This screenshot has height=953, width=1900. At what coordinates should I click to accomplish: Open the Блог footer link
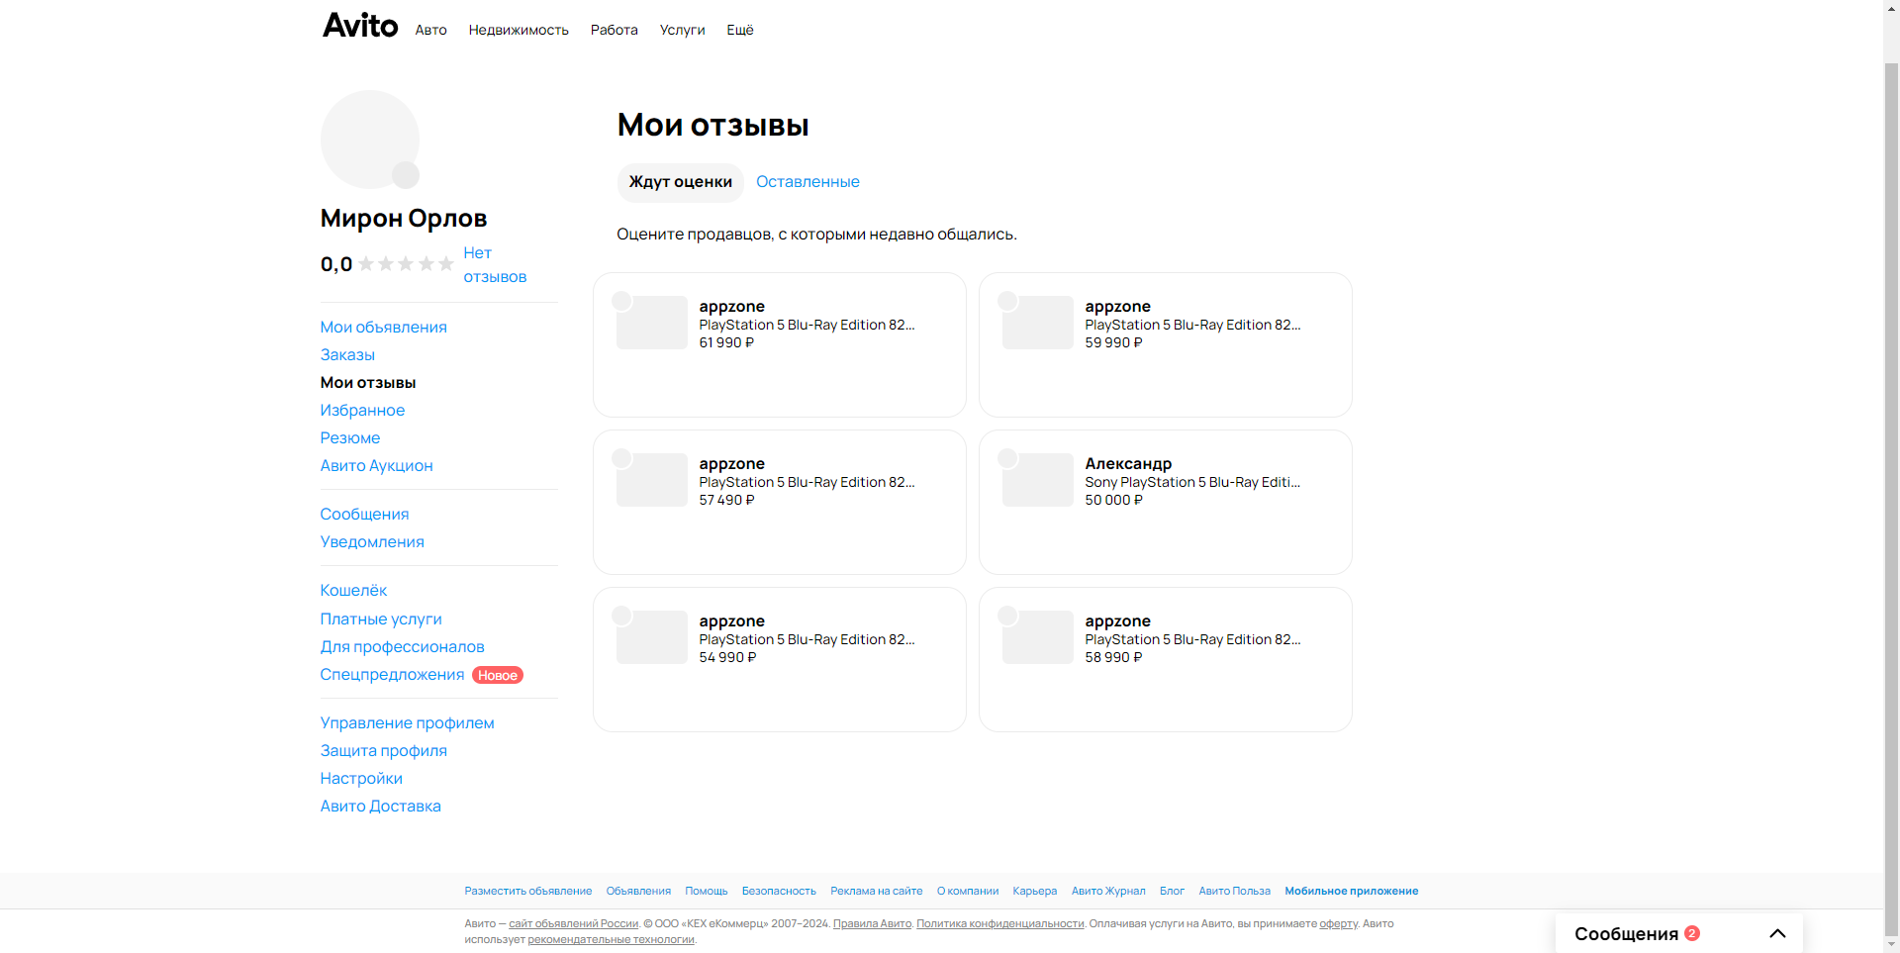coord(1173,892)
